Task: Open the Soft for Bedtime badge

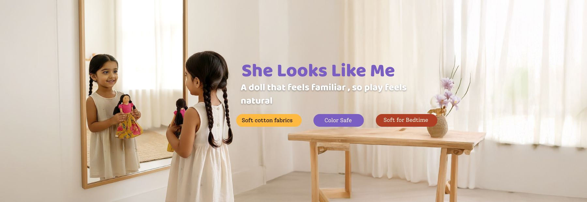Action: pos(406,120)
